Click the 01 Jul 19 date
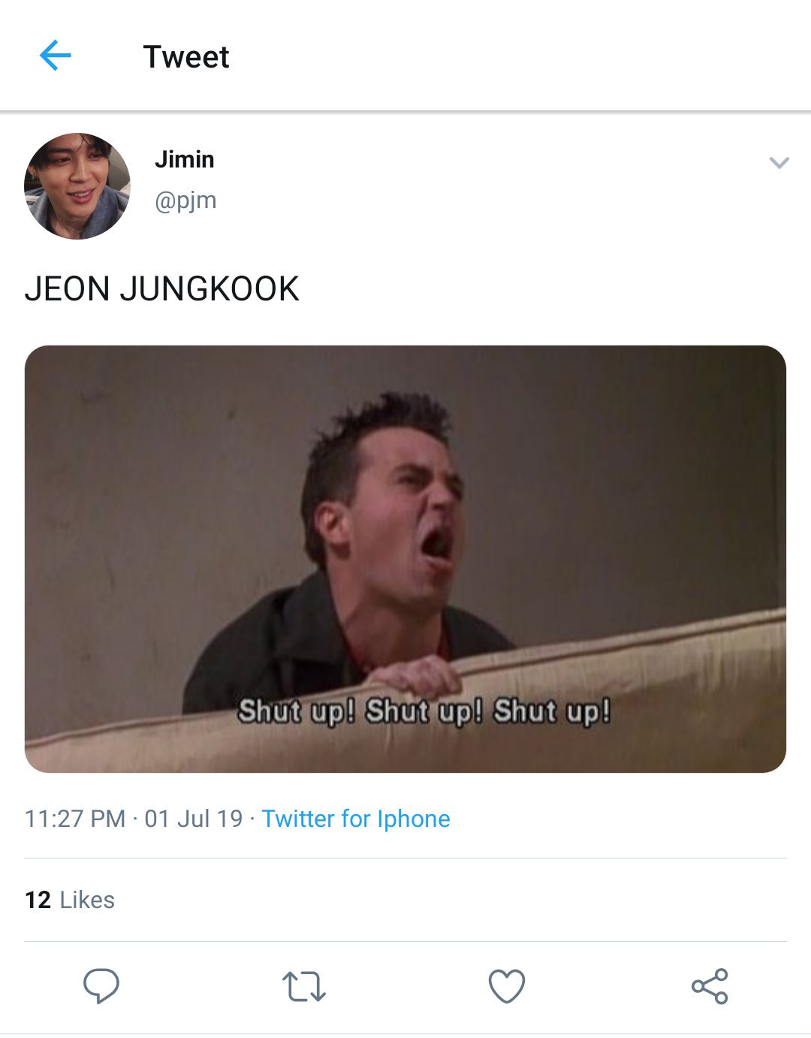This screenshot has width=811, height=1038. click(194, 819)
